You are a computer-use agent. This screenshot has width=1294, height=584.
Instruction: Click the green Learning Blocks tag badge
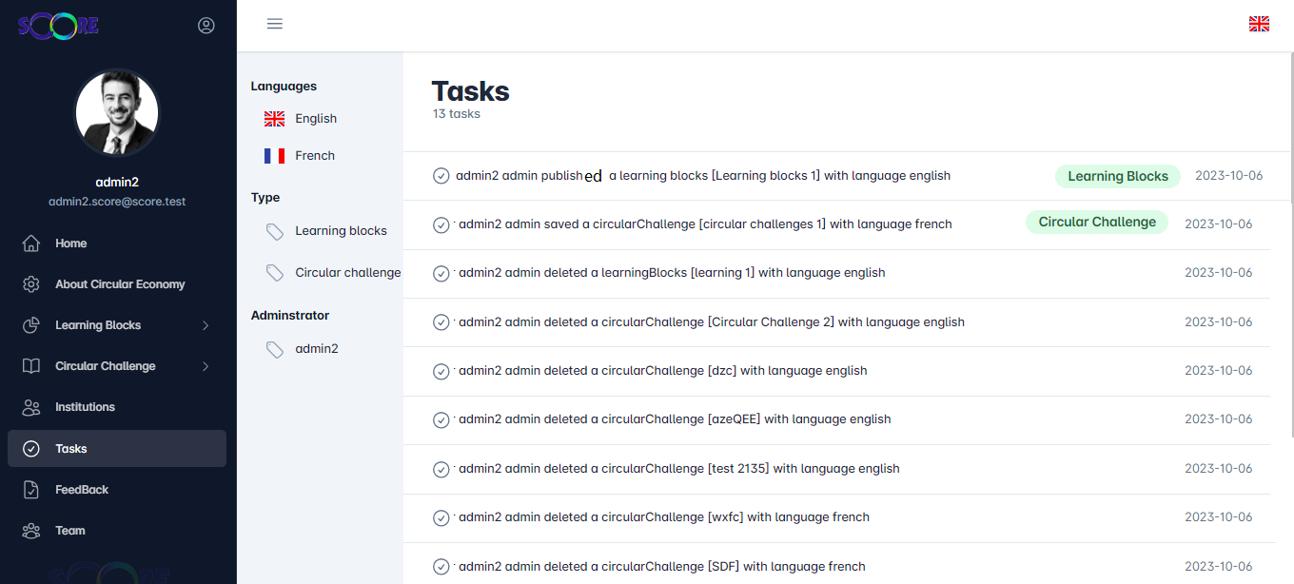coord(1117,176)
